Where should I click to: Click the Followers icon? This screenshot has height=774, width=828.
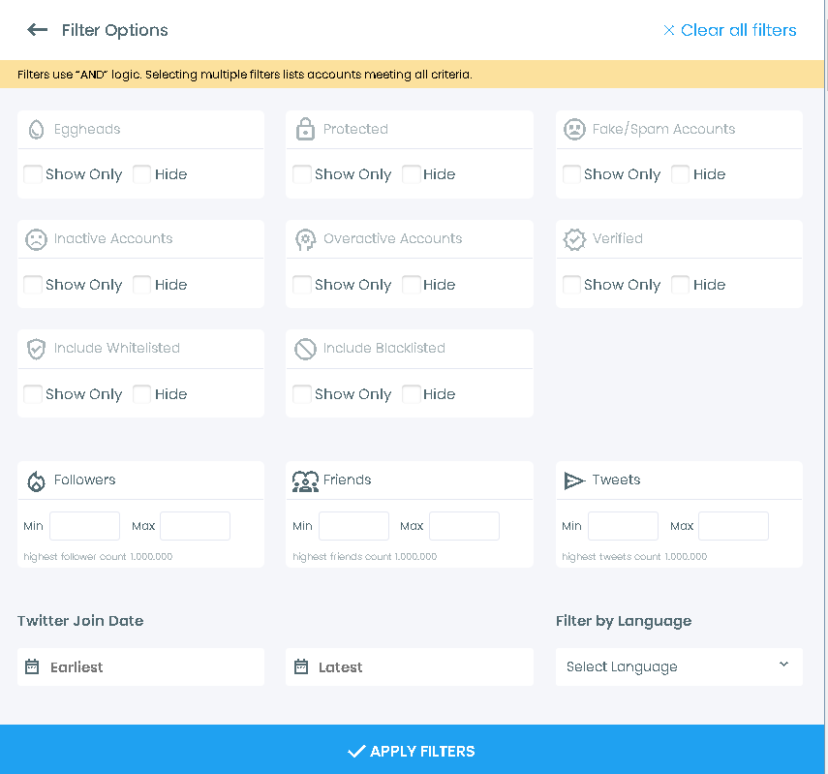(x=36, y=480)
